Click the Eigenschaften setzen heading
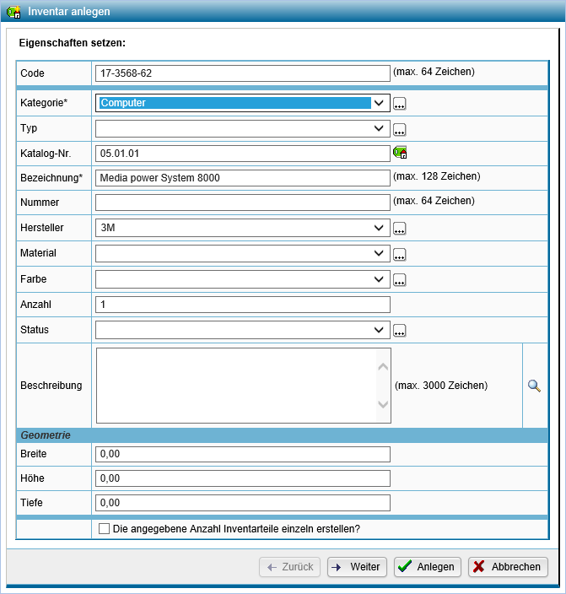 [73, 43]
